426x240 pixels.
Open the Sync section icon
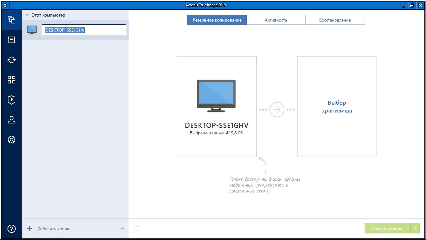(x=12, y=60)
